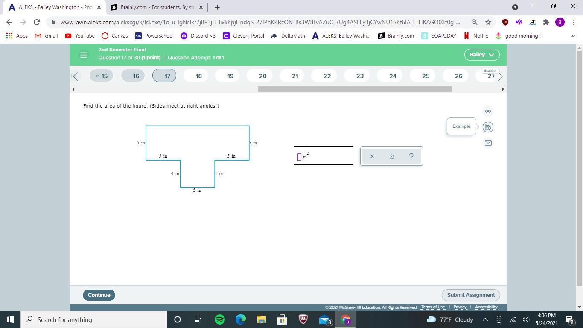The image size is (583, 328).
Task: Open the Privacy link
Action: [460, 307]
